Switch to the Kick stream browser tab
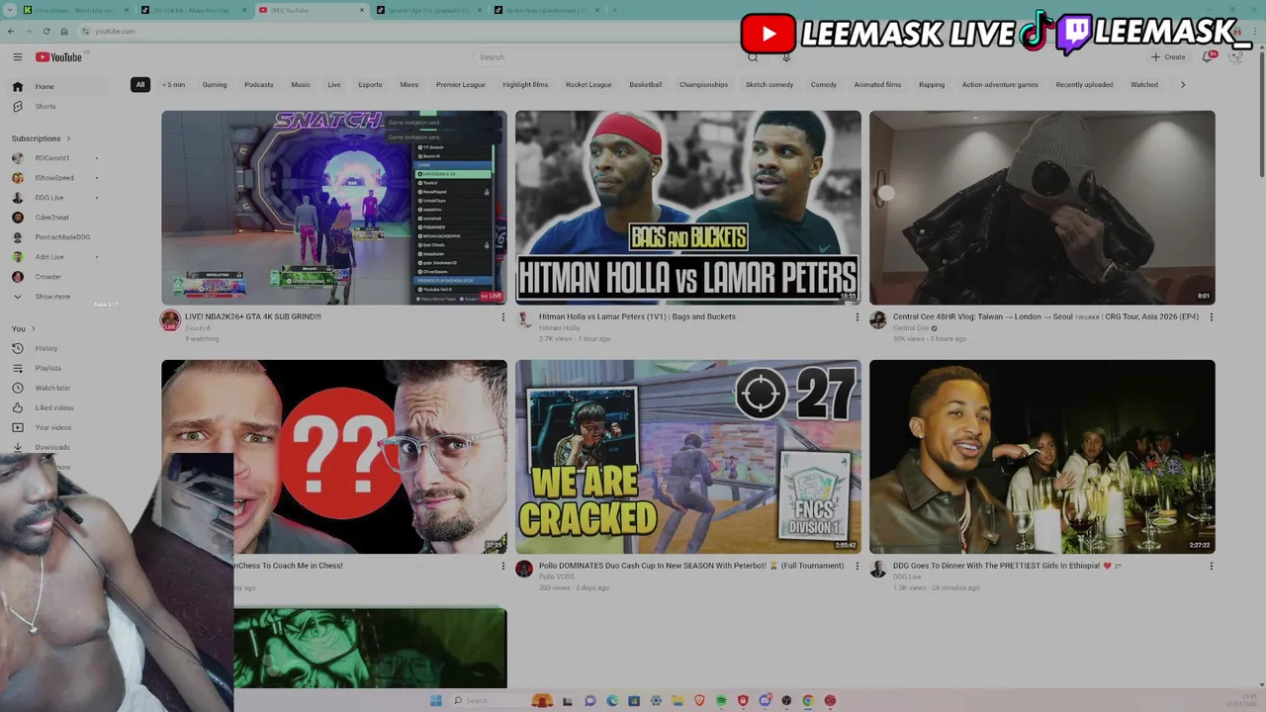The width and height of the screenshot is (1266, 712). click(74, 10)
